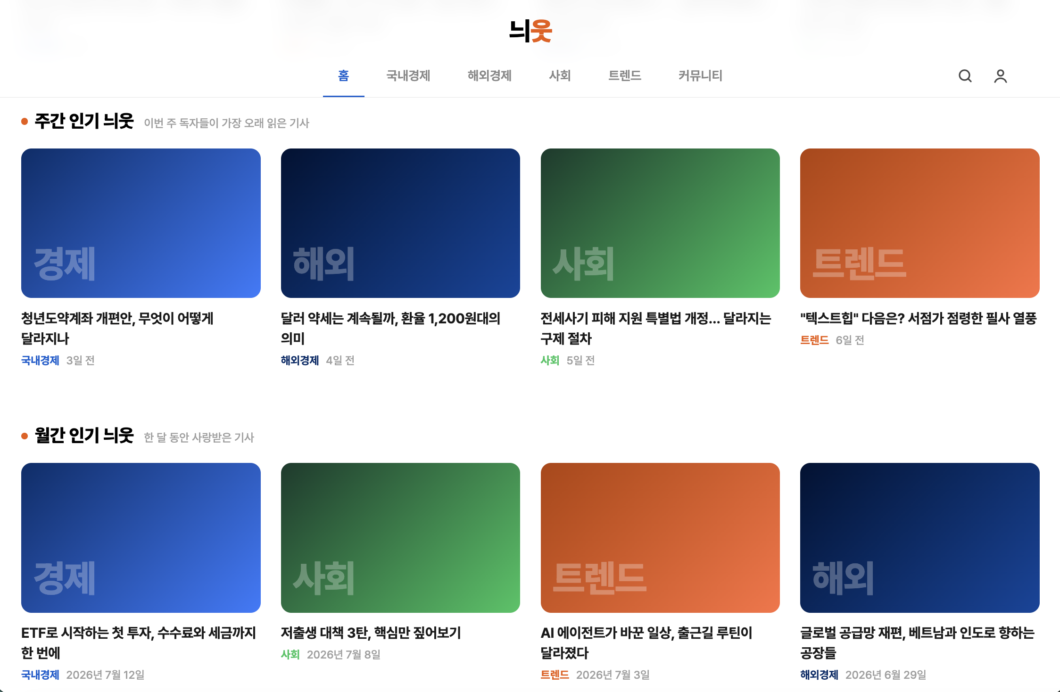
Task: Read headline 저출생 대책 3탄, 핵심만 짚어보기
Action: click(371, 633)
